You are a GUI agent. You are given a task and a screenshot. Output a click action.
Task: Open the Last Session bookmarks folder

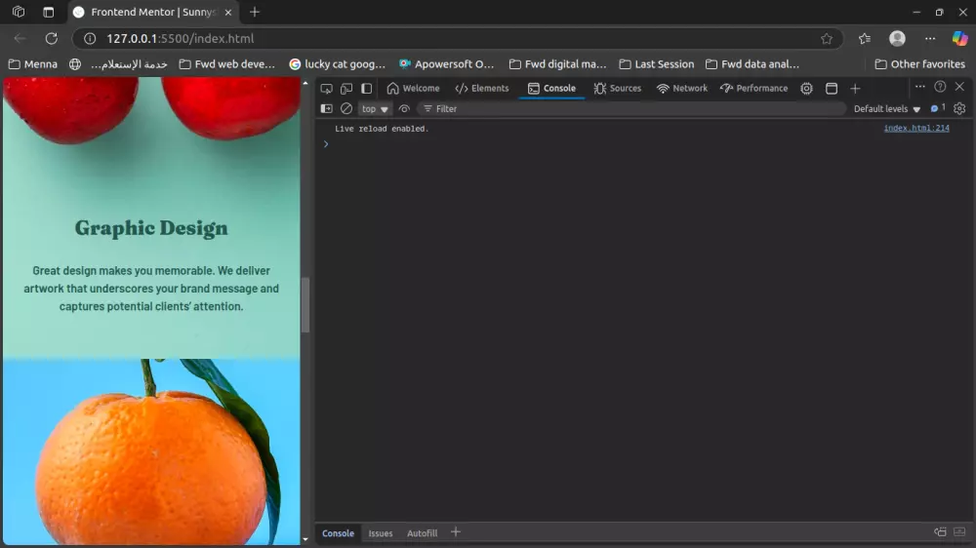click(x=657, y=64)
